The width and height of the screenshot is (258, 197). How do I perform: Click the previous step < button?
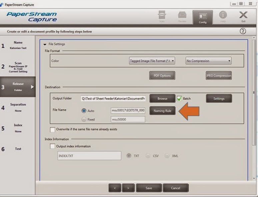[115, 188]
